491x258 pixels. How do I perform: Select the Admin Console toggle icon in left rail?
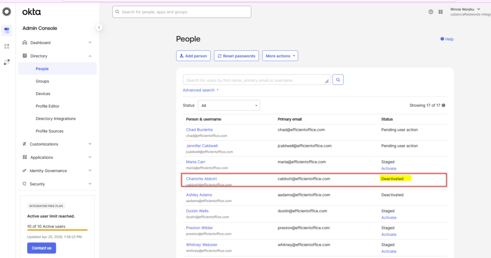coord(7,30)
